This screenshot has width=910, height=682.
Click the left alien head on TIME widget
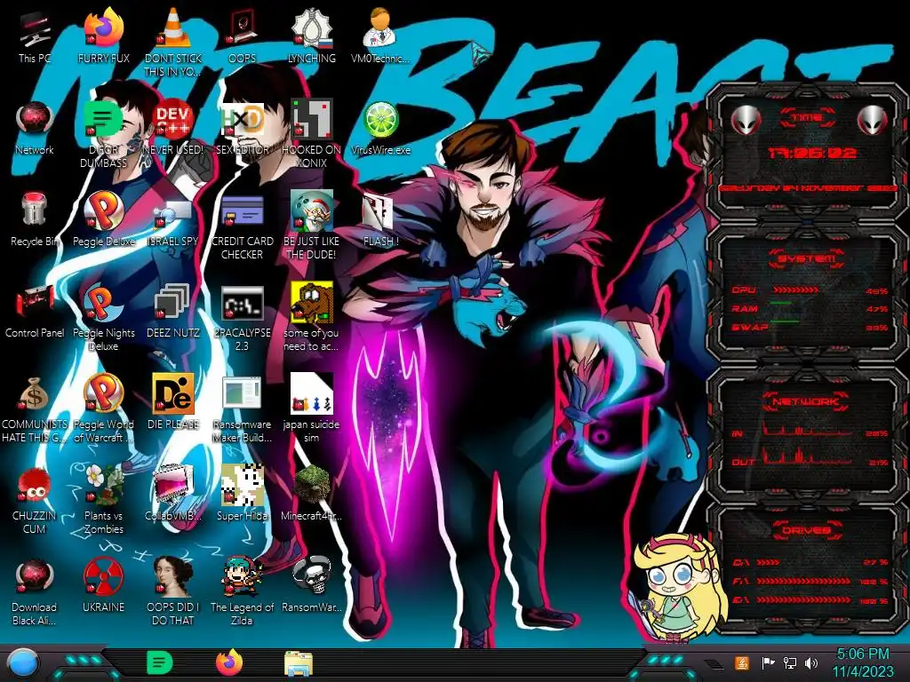tap(746, 121)
